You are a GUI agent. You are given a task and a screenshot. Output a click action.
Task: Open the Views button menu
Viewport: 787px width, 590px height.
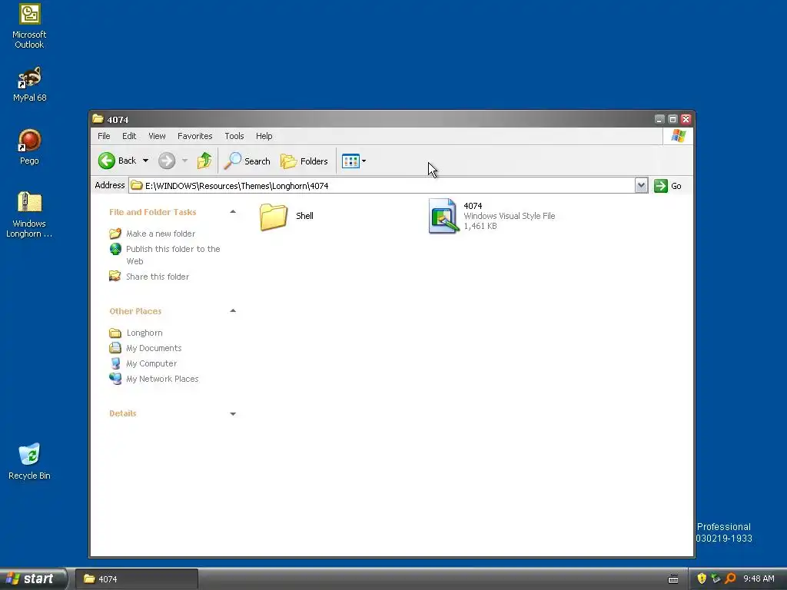pos(354,161)
